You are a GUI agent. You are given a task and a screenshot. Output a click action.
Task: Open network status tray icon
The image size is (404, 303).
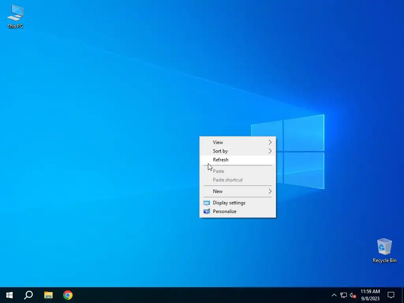tap(344, 295)
